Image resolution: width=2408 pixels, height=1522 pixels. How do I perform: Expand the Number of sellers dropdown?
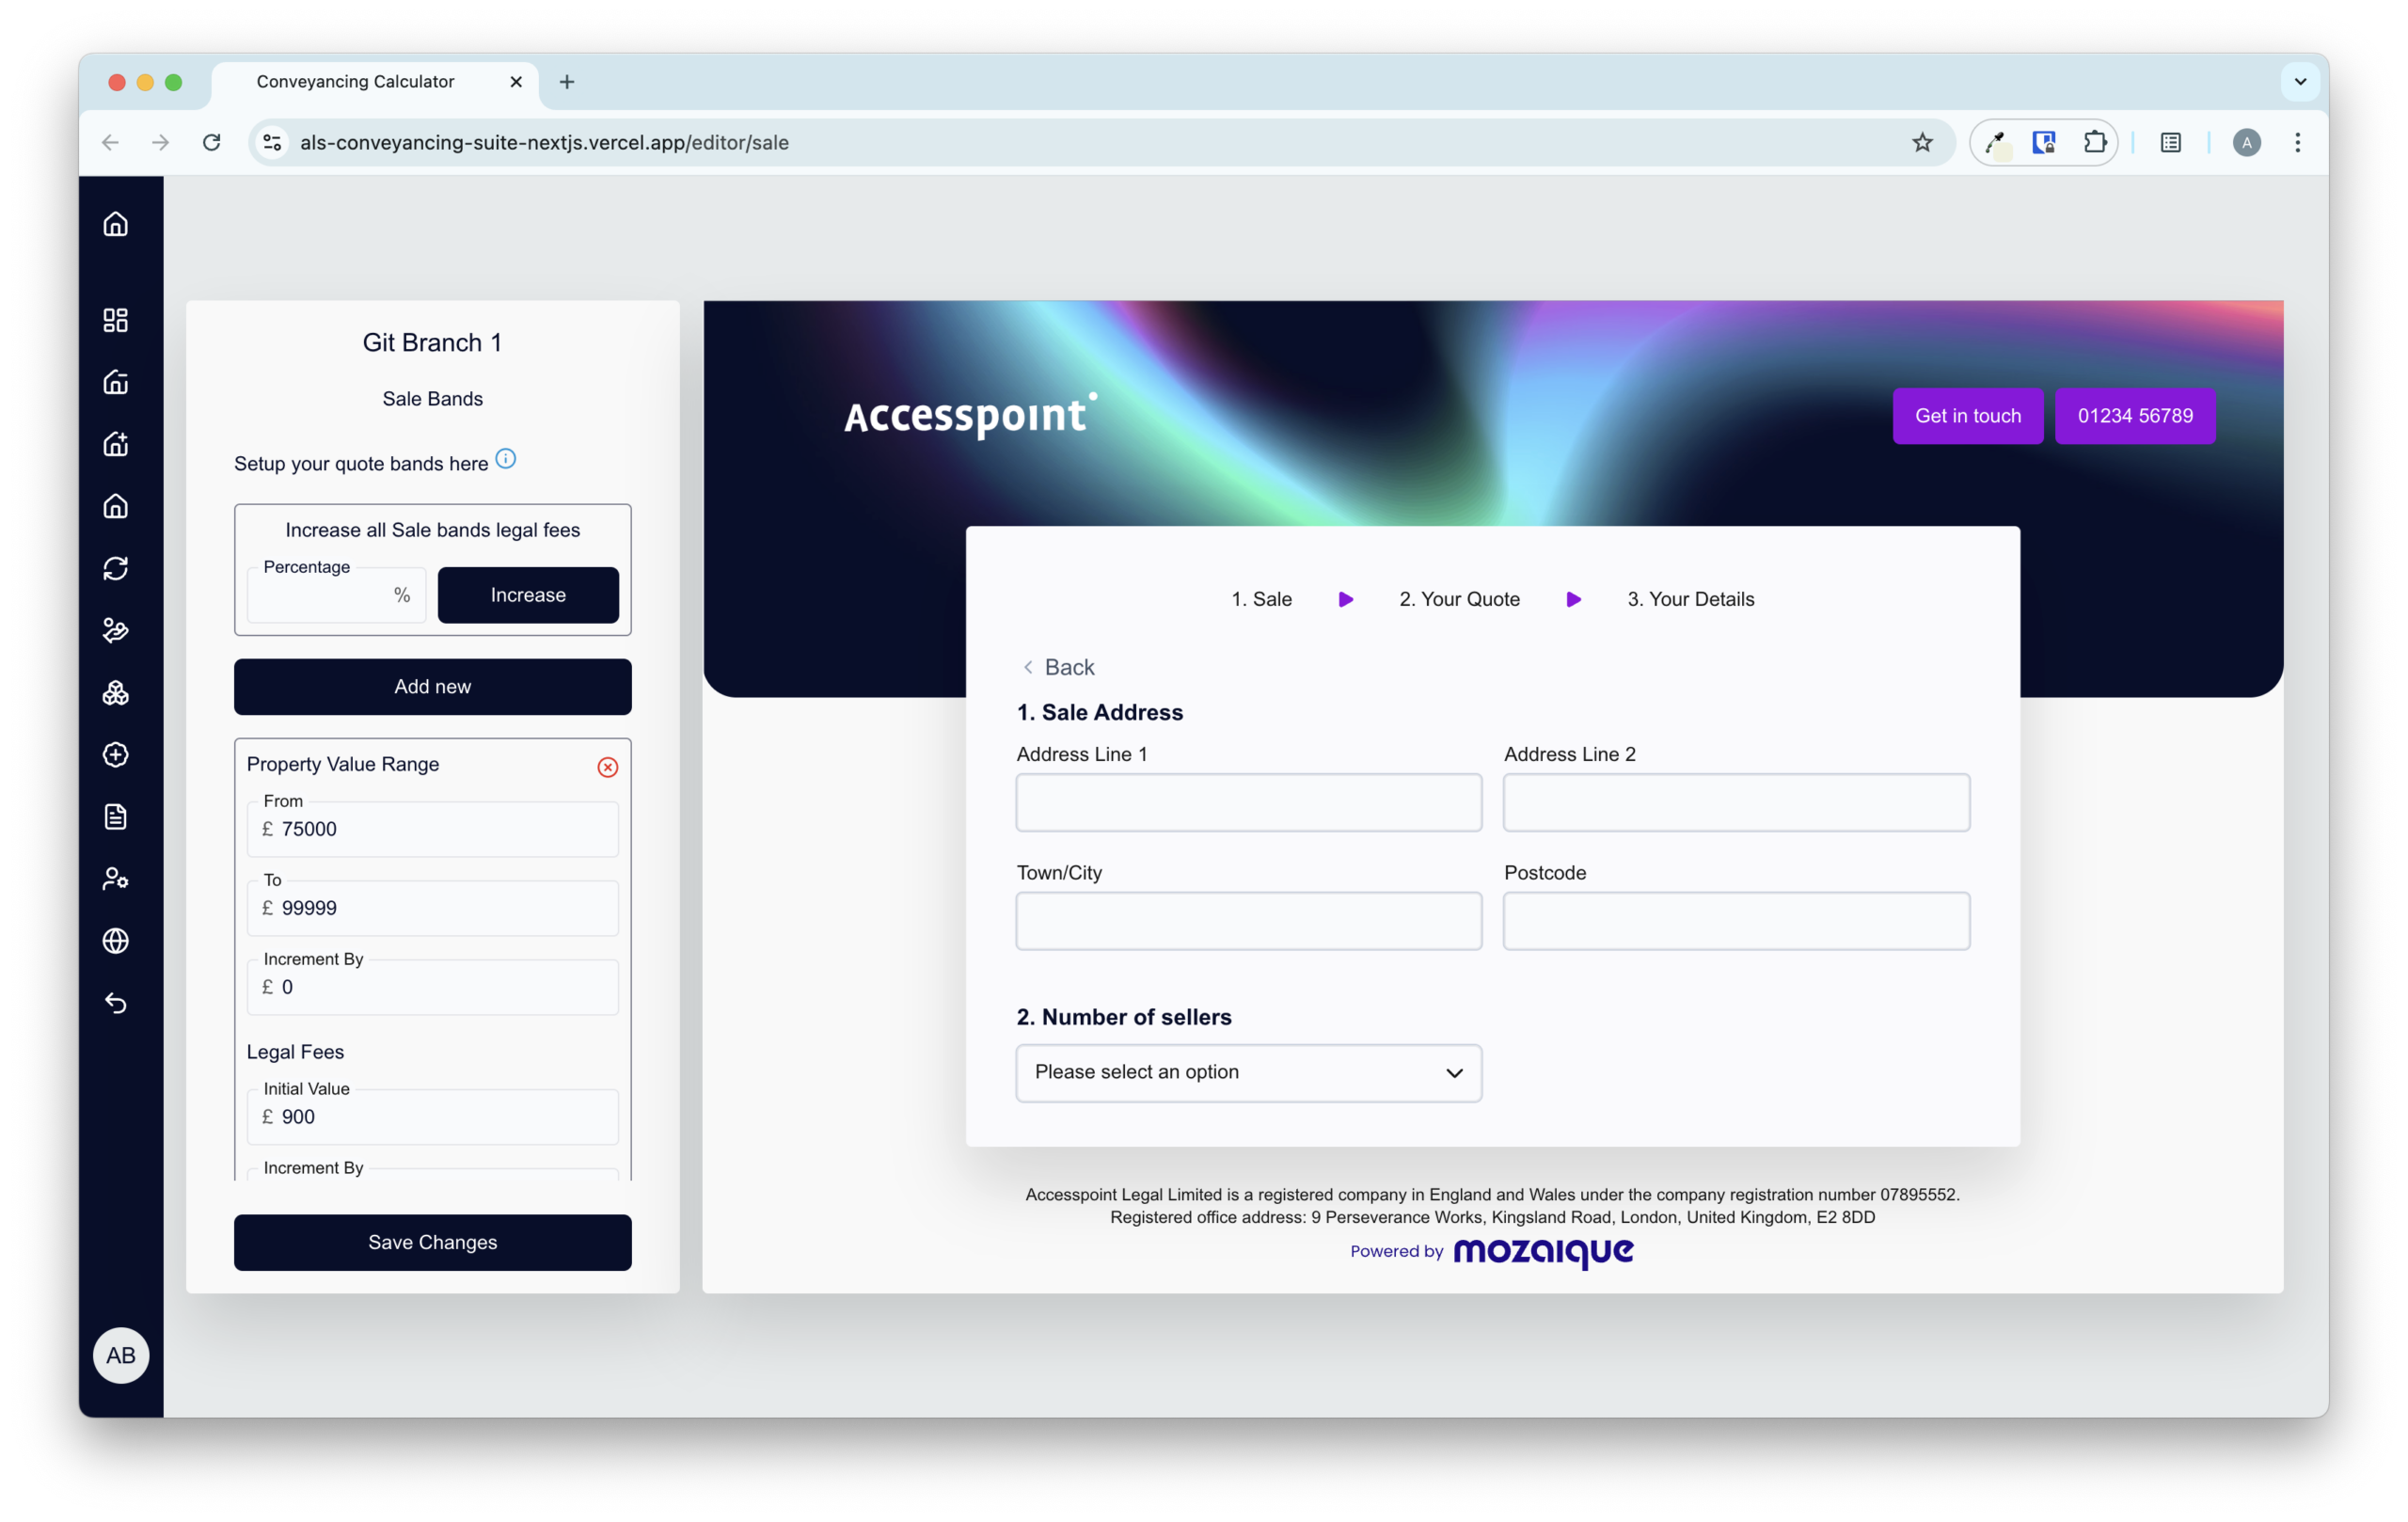pos(1248,1073)
